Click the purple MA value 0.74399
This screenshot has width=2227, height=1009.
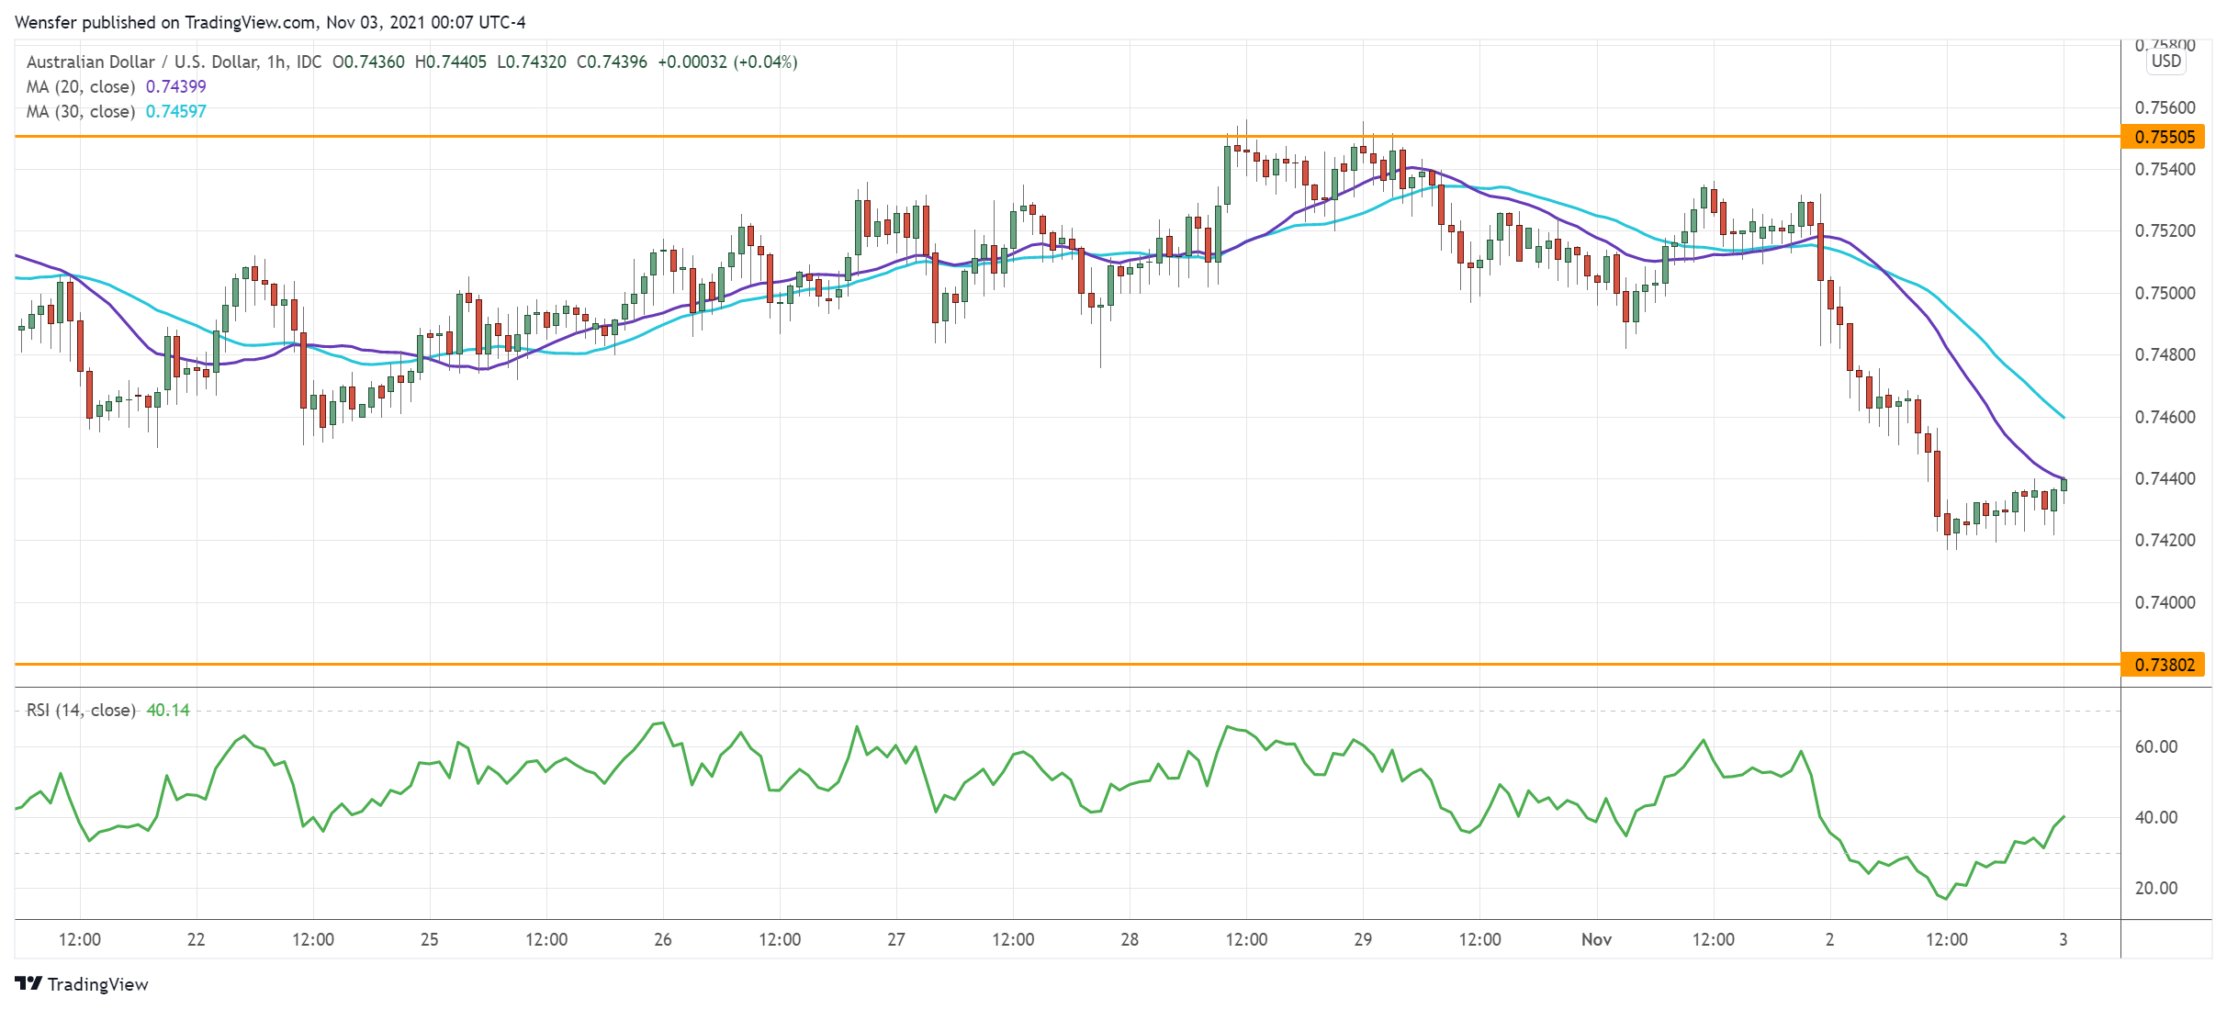coord(176,86)
